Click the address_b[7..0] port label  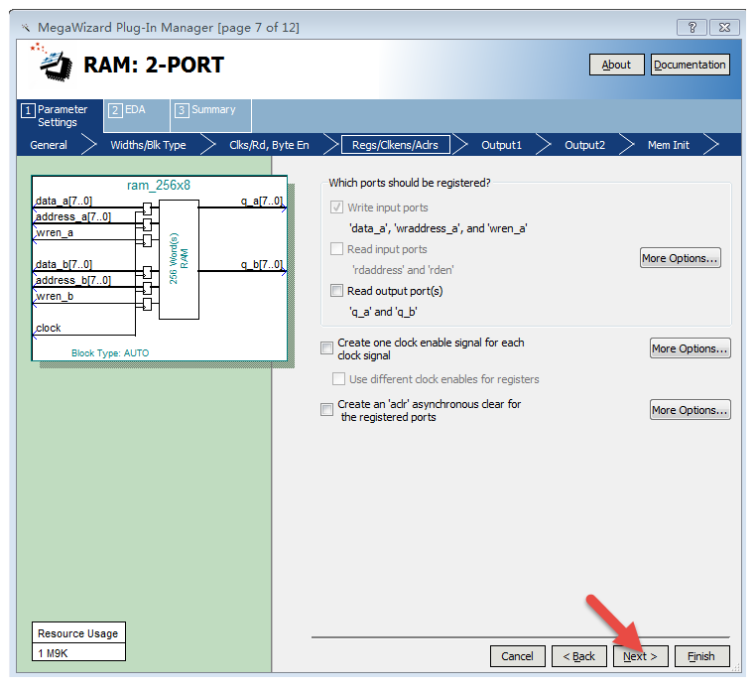72,280
